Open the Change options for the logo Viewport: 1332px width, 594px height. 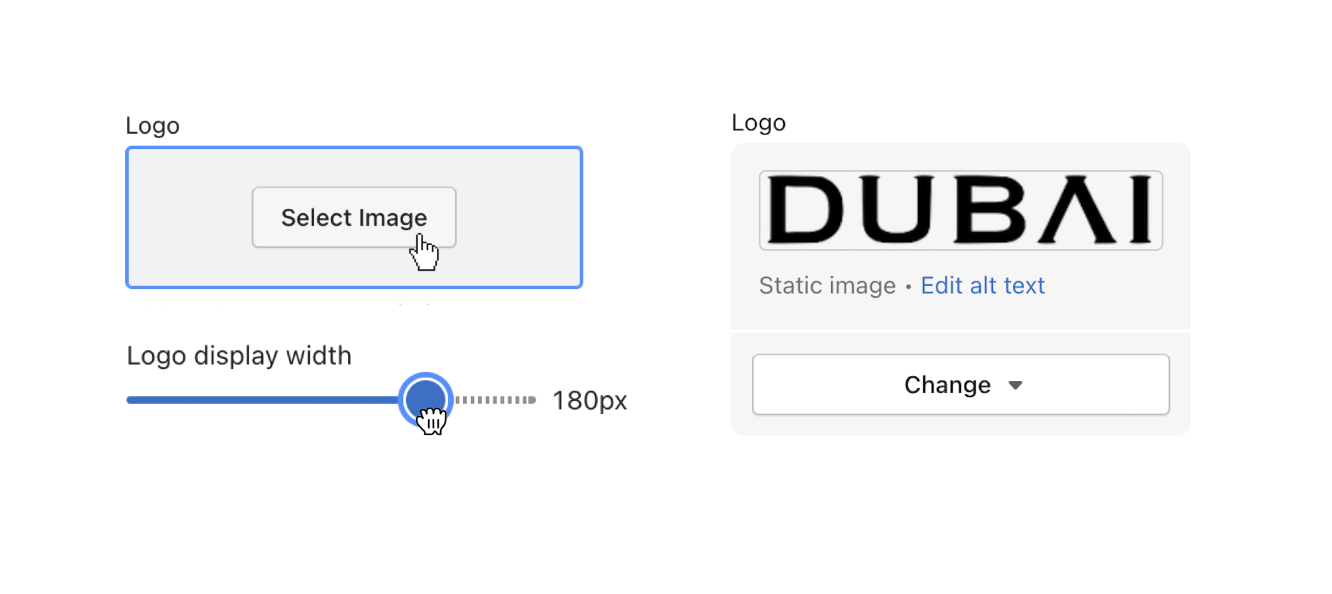(961, 385)
